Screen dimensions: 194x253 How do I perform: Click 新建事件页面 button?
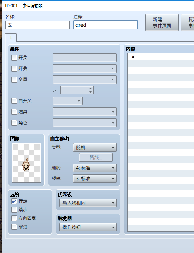click(x=162, y=23)
